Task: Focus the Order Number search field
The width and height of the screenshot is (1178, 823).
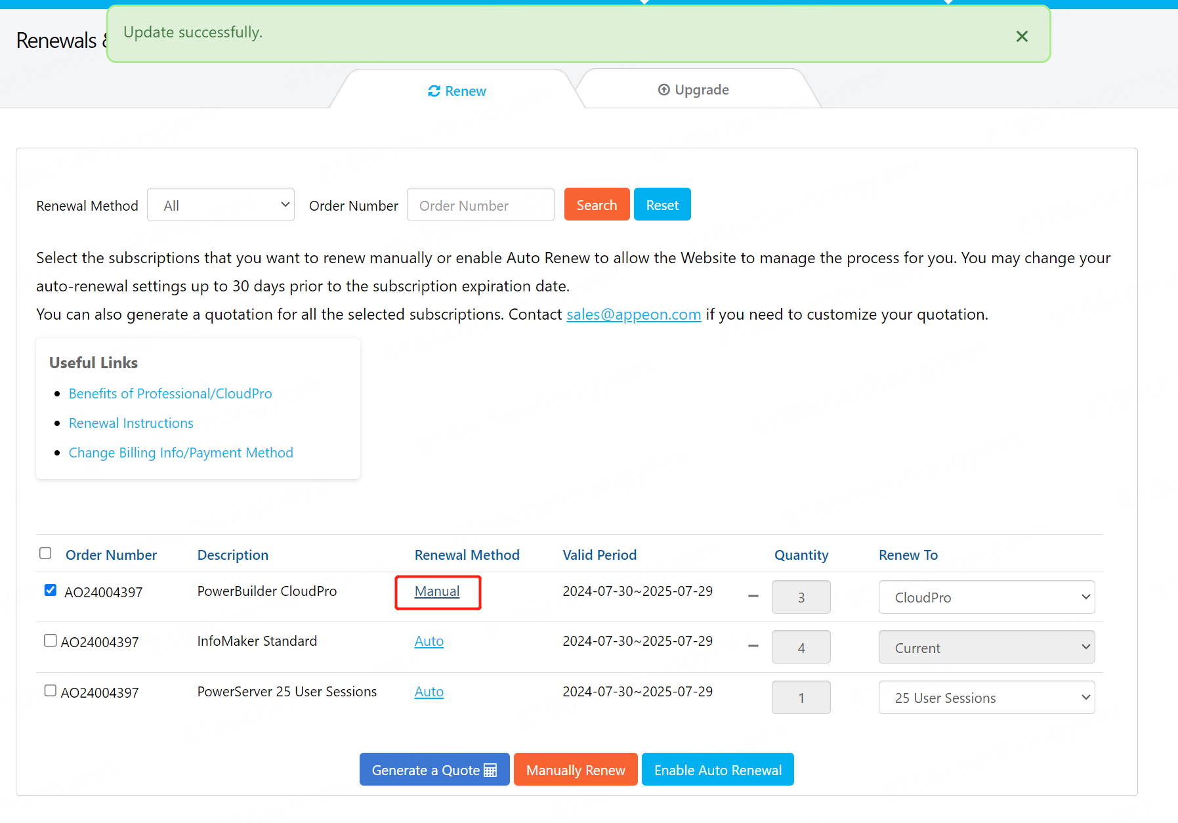Action: 480,205
